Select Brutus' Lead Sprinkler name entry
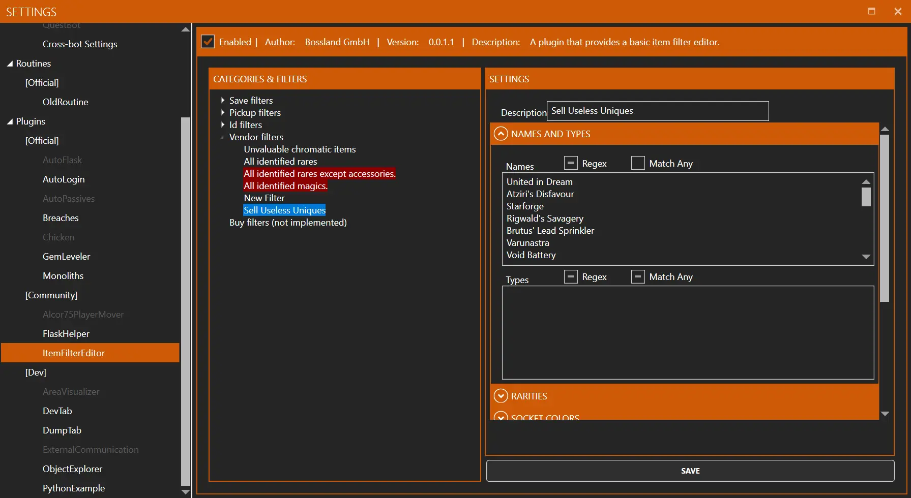Viewport: 911px width, 498px height. [x=550, y=231]
